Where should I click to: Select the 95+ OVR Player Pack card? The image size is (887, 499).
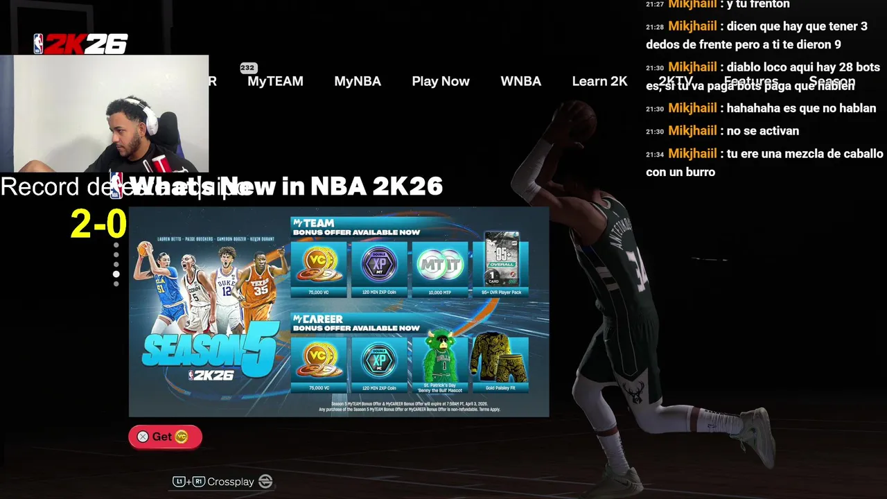click(x=501, y=260)
